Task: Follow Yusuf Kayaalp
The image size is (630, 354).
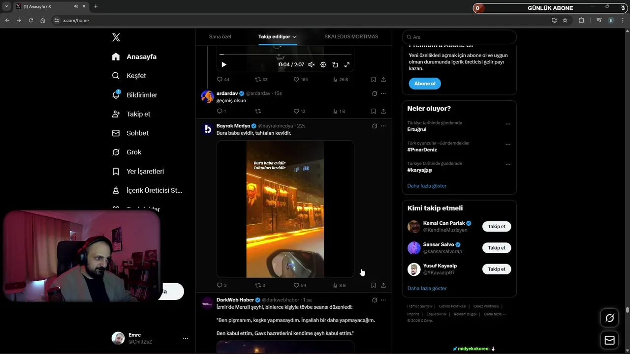Action: click(497, 269)
